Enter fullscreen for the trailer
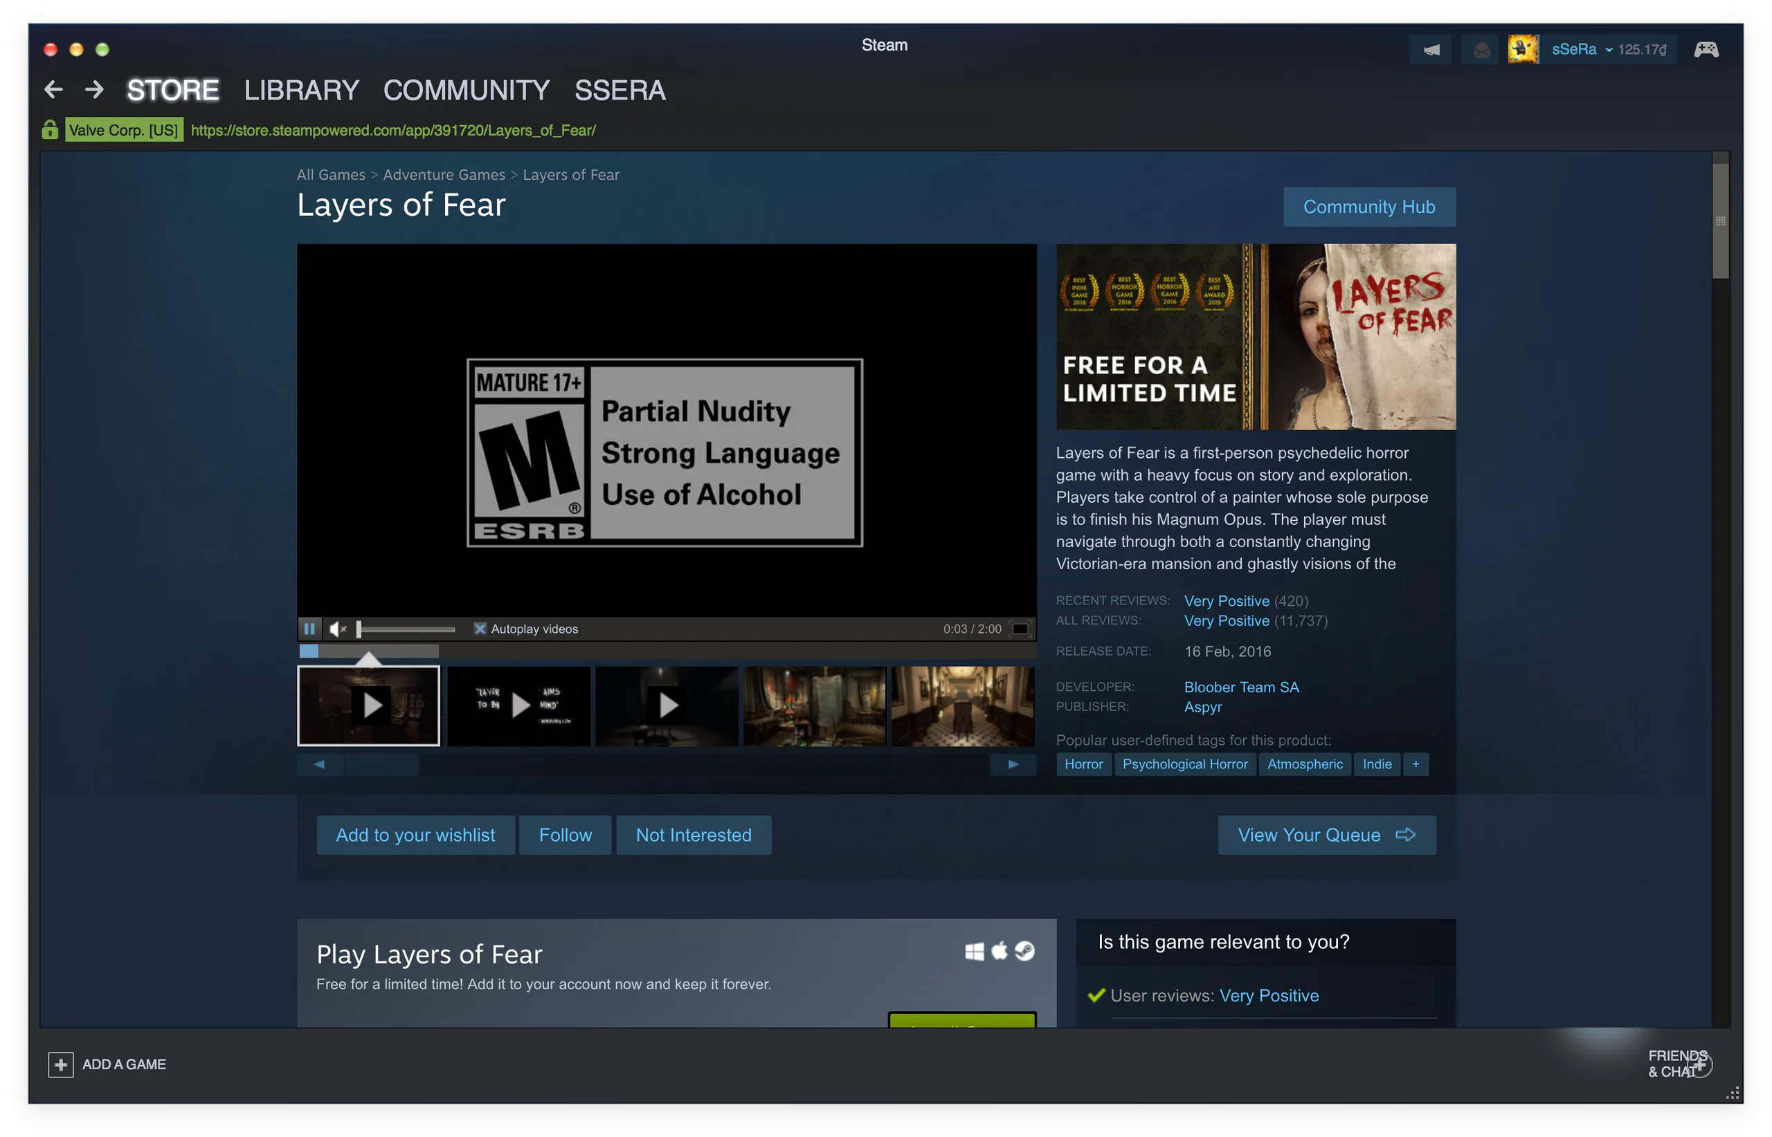Screen dimensions: 1772x1137 coord(1020,629)
